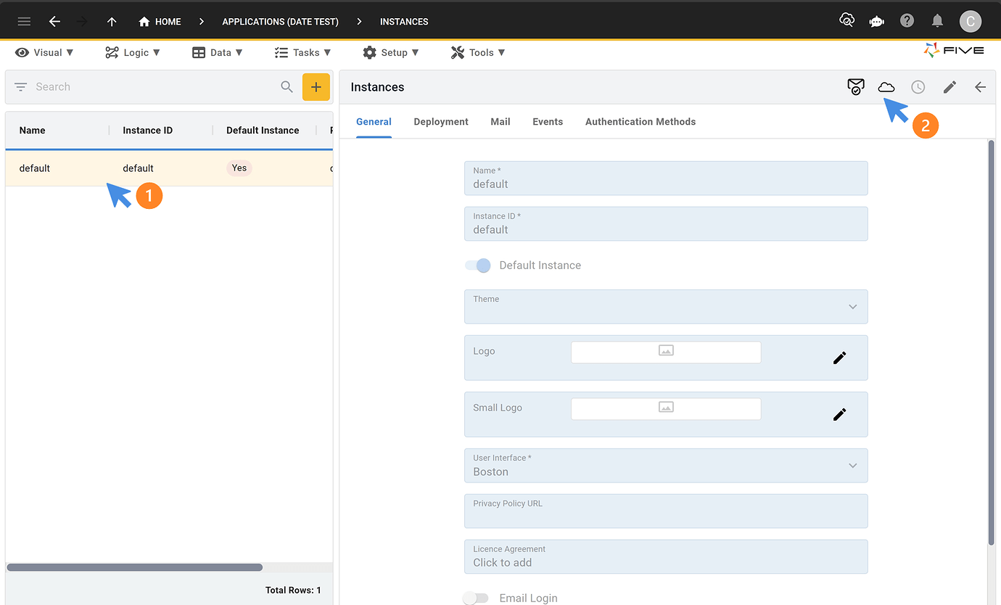Open the Setup menu in the toolbar
The width and height of the screenshot is (1001, 605).
392,52
